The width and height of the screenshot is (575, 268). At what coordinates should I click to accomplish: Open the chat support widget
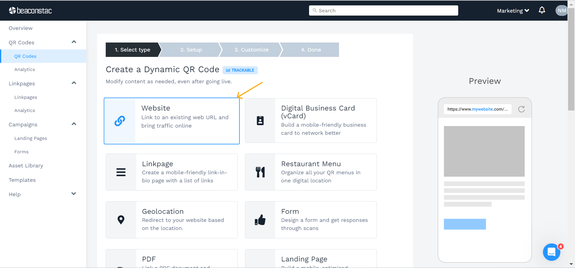551,252
